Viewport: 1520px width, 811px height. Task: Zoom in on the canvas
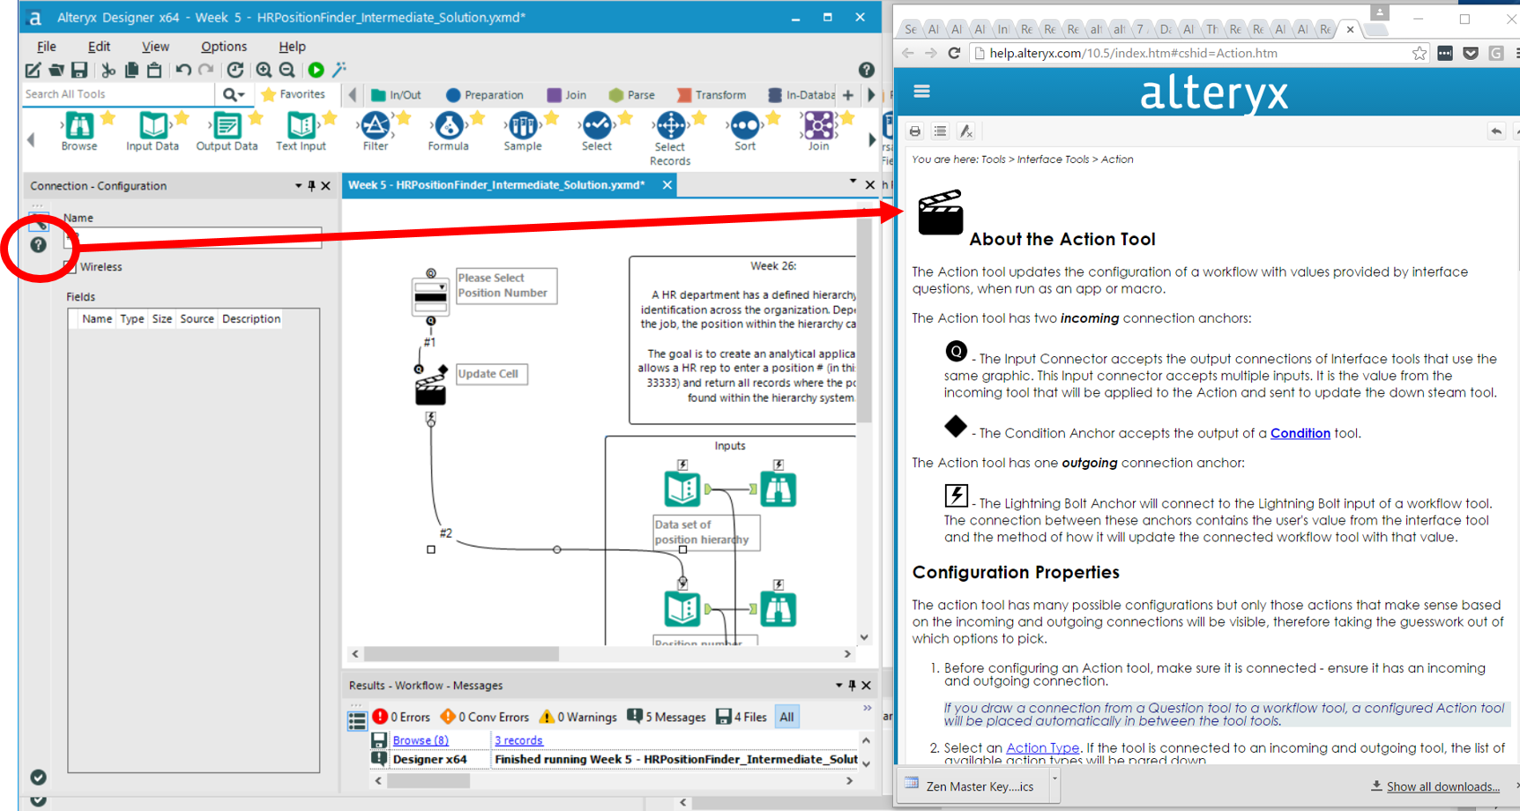coord(264,70)
